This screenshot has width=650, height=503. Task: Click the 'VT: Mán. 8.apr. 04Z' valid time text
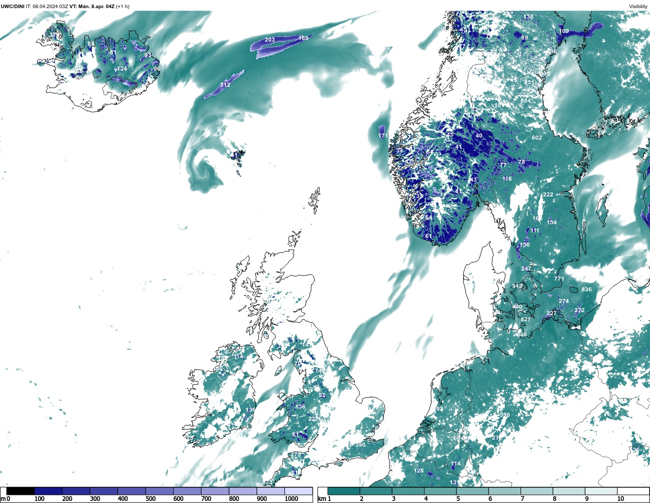click(x=92, y=6)
